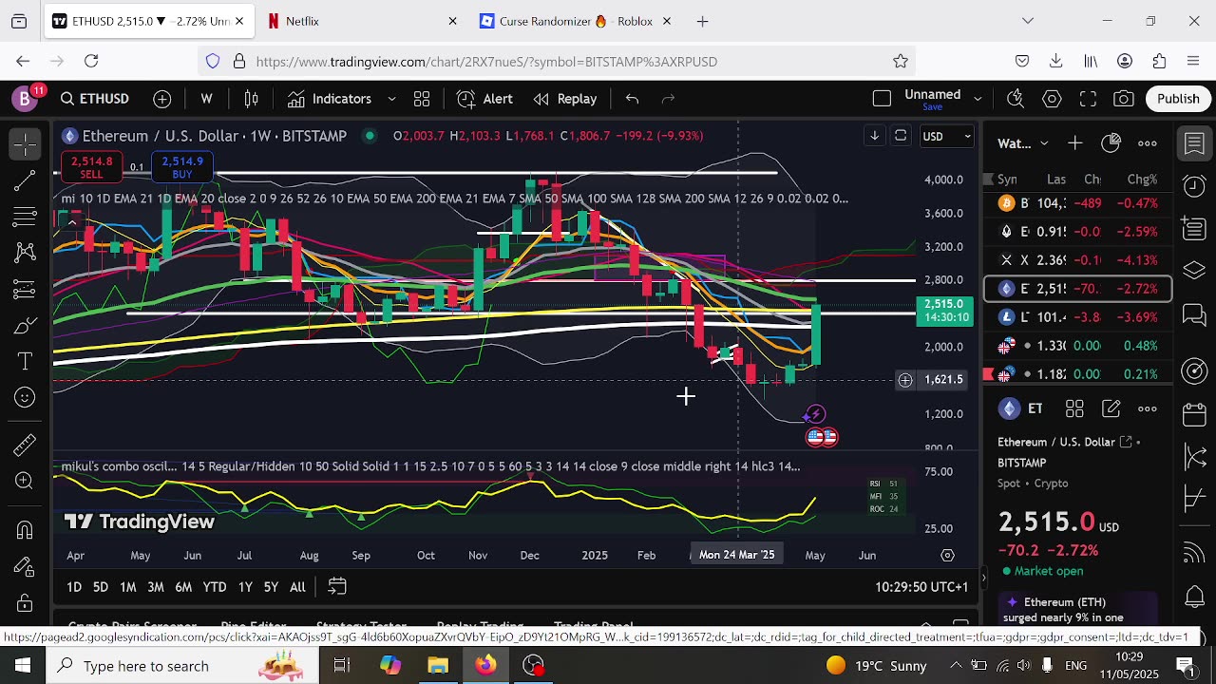Viewport: 1216px width, 684px height.
Task: Expand the indicator favorites dropdown arrow
Action: click(x=391, y=99)
